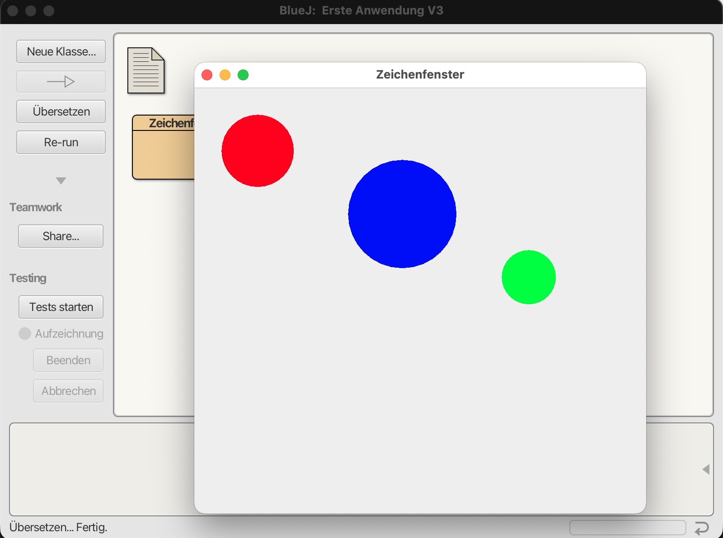Start tests with Tests starten

coord(61,307)
